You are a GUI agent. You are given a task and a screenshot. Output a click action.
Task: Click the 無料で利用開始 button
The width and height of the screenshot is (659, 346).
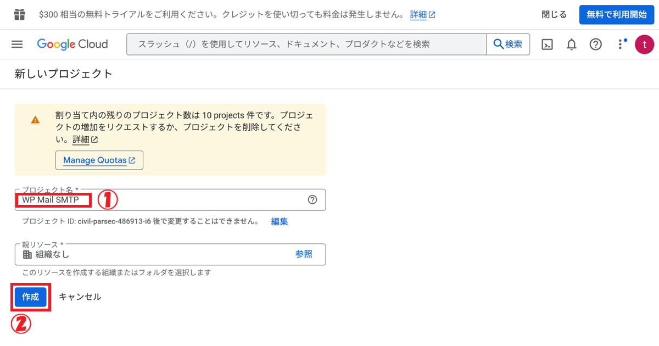pos(616,15)
